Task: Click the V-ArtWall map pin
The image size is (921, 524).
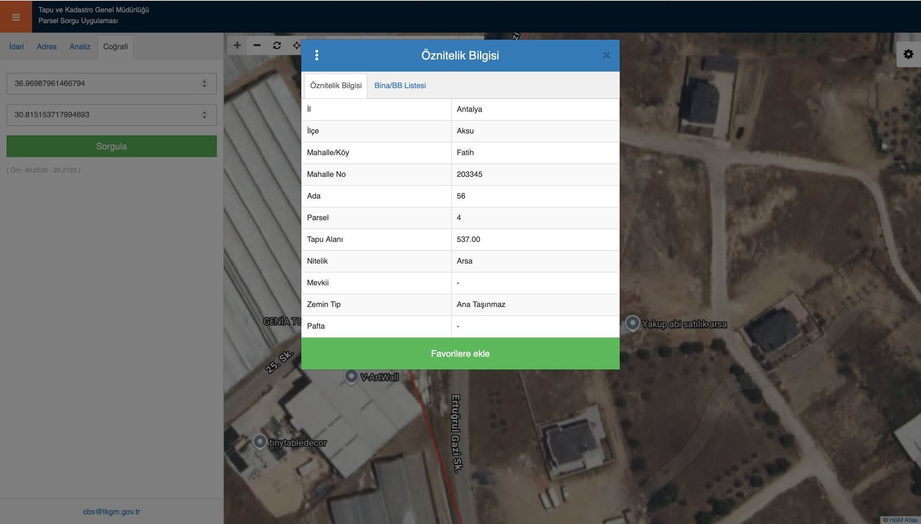Action: coord(351,377)
